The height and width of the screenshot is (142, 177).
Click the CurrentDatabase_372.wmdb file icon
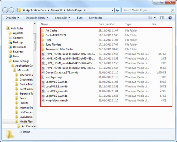[43, 73]
